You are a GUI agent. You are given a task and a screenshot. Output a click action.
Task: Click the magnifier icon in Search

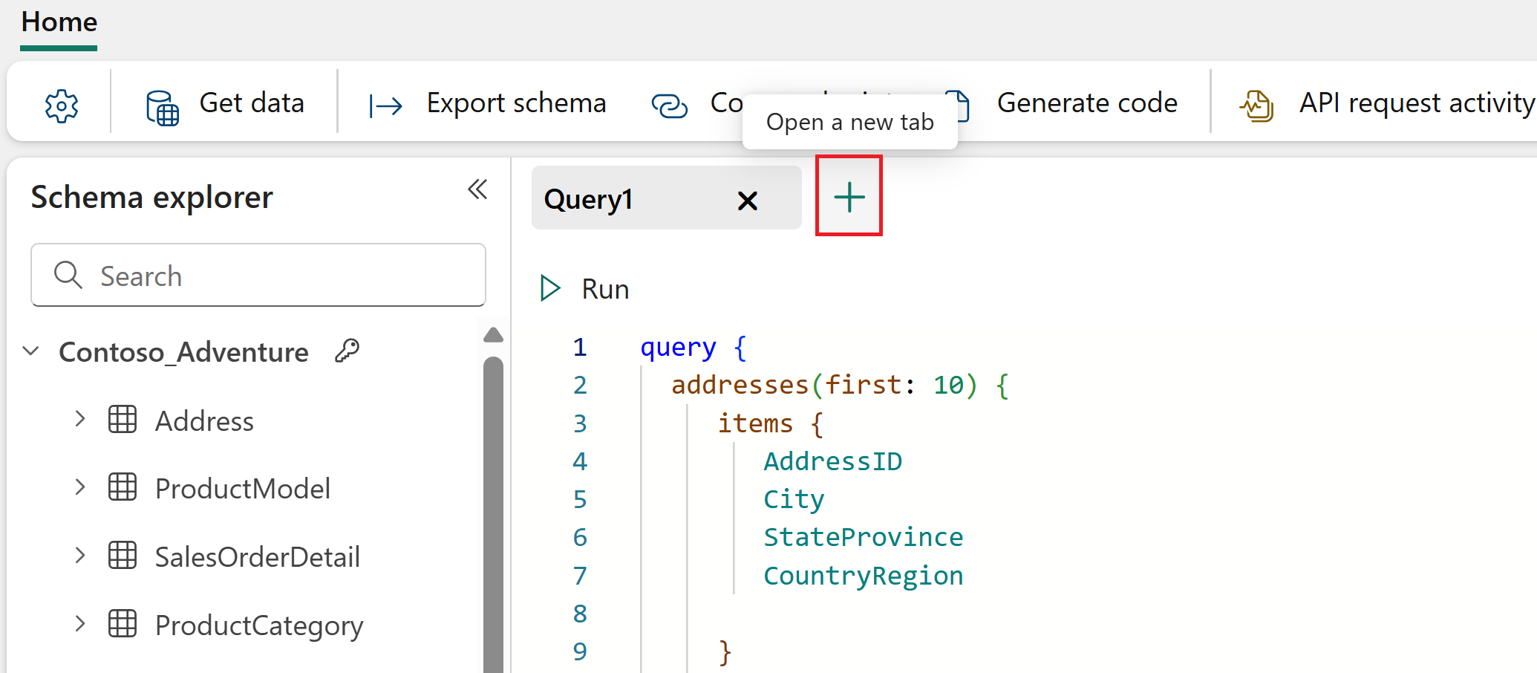point(68,275)
